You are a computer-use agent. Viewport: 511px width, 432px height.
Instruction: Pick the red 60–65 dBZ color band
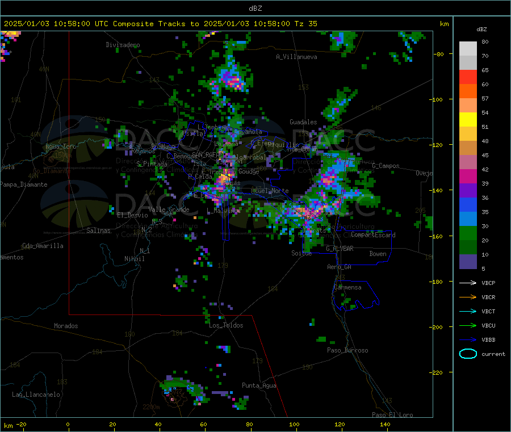(468, 77)
